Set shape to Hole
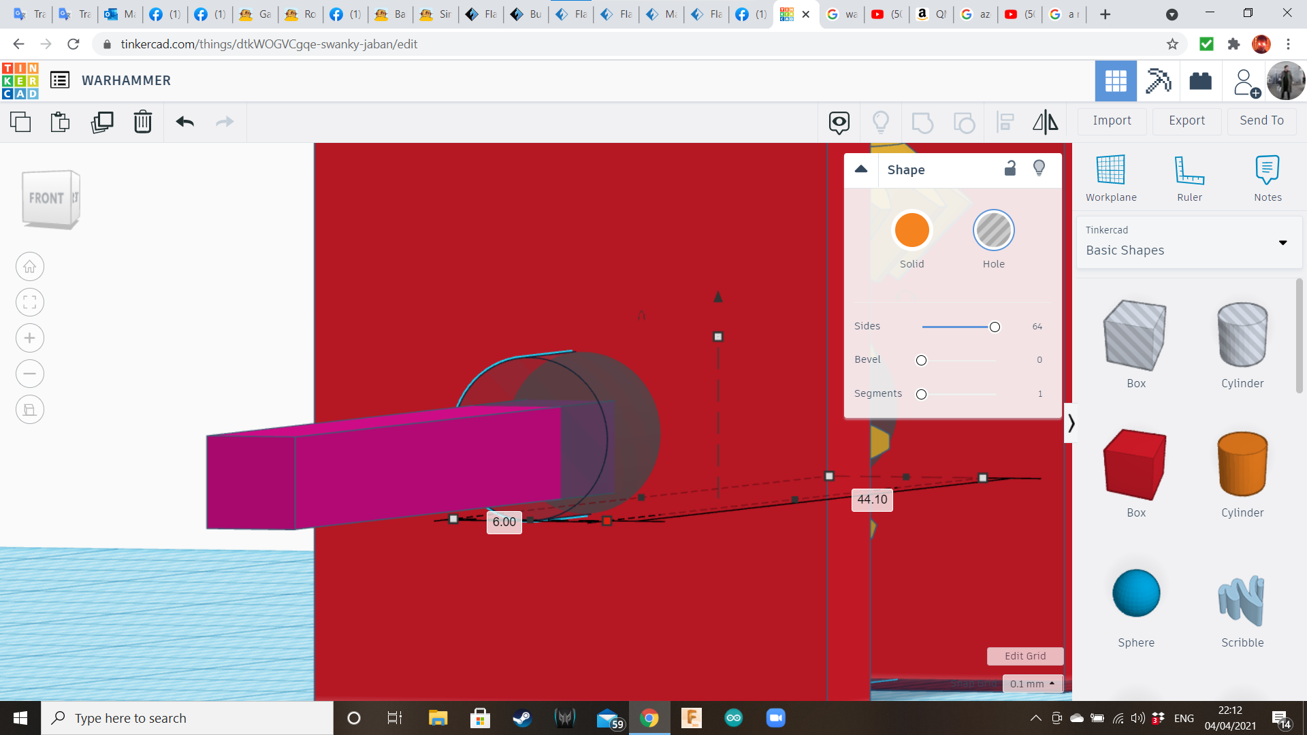This screenshot has width=1307, height=735. pyautogui.click(x=993, y=231)
